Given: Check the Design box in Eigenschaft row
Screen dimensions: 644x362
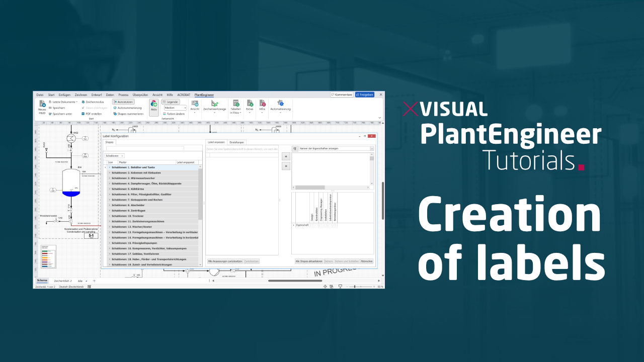Looking at the screenshot, I should 311,225.
